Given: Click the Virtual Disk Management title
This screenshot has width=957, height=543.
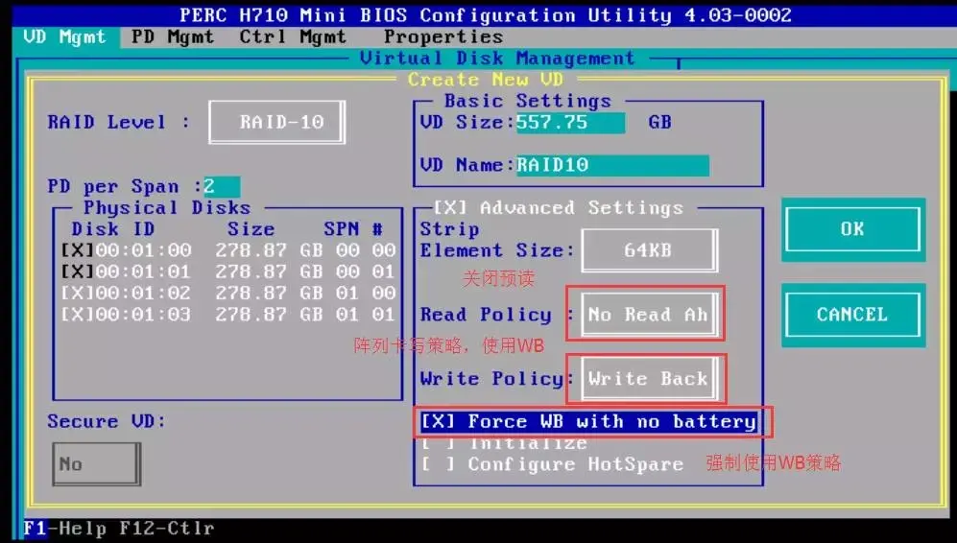Looking at the screenshot, I should click(x=497, y=58).
